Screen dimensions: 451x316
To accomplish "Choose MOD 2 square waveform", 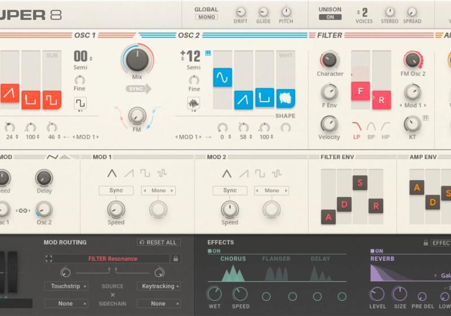I will (x=260, y=174).
